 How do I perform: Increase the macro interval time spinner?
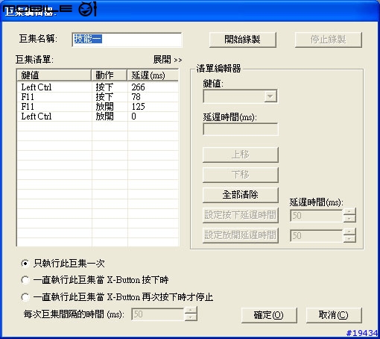[191, 311]
